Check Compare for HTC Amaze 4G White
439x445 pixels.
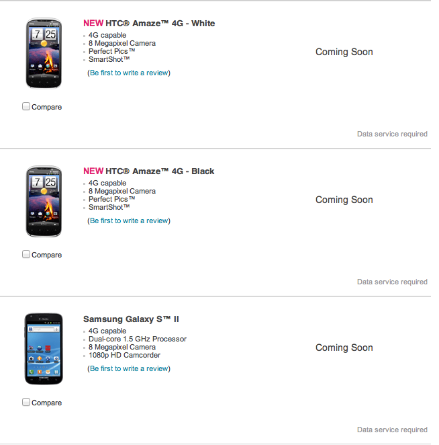26,106
